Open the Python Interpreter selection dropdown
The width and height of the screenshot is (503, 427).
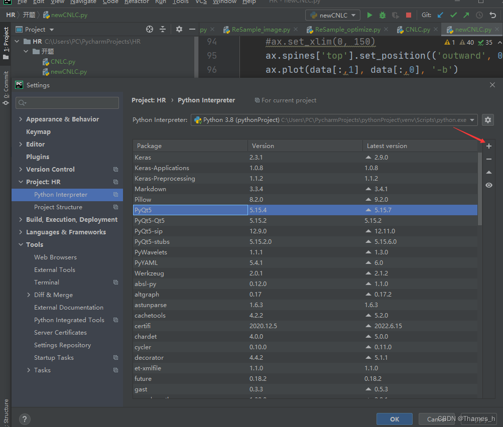click(x=334, y=120)
